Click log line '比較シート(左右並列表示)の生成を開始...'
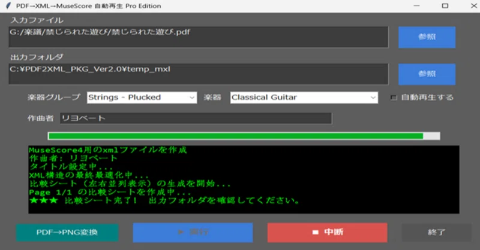 tap(130, 184)
